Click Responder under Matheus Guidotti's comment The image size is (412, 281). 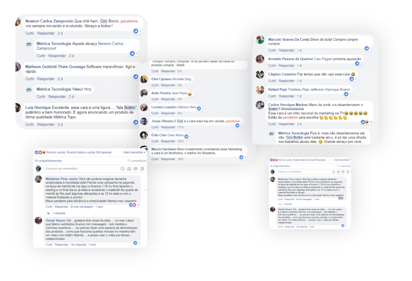46,79
